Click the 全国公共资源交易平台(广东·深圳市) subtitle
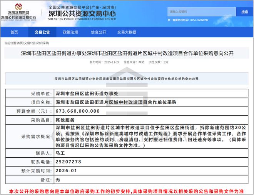254x195 pixels. point(82,7)
